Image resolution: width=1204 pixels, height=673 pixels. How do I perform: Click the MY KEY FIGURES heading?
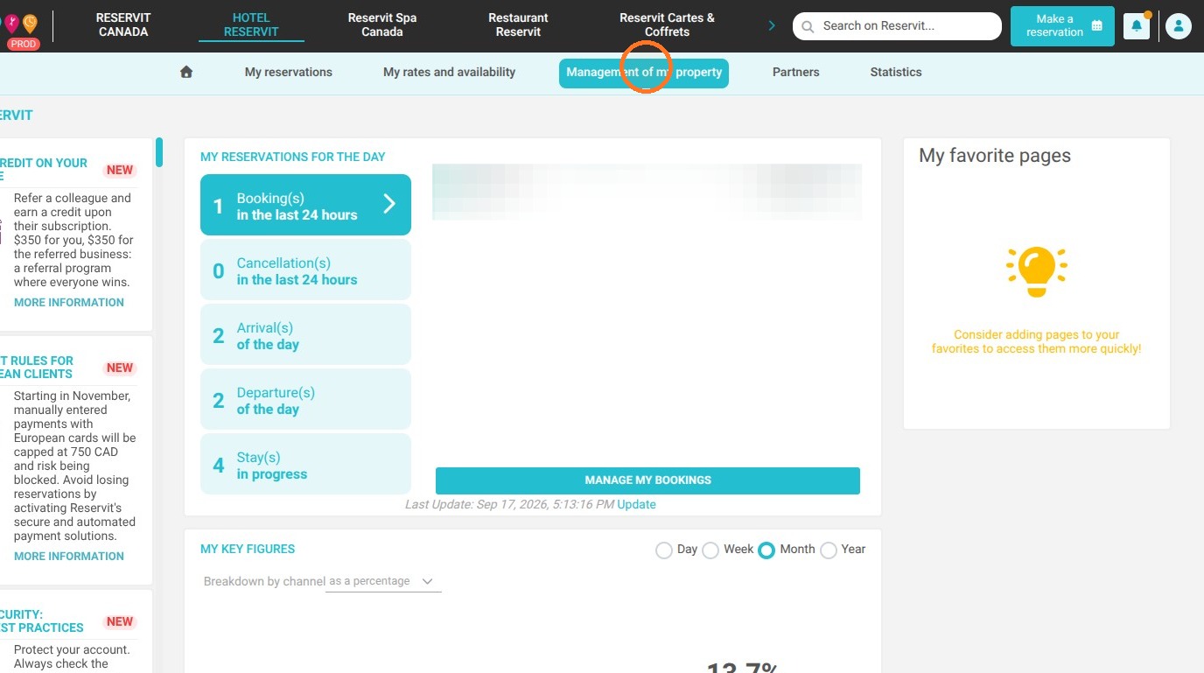(x=248, y=550)
